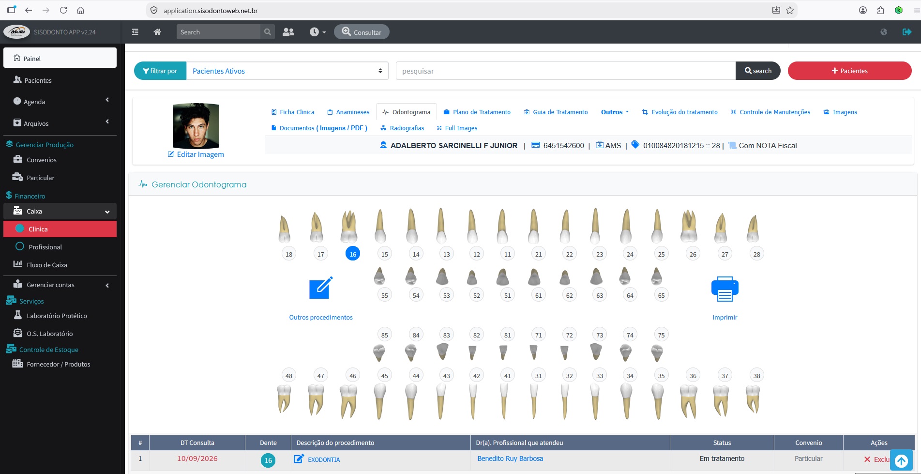
Task: Edit the EXODONTIA procedure with pencil icon
Action: tap(299, 459)
